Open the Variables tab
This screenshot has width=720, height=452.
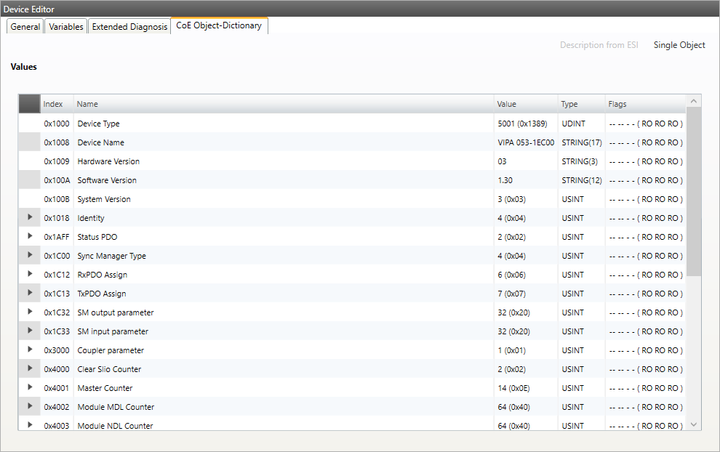tap(66, 27)
